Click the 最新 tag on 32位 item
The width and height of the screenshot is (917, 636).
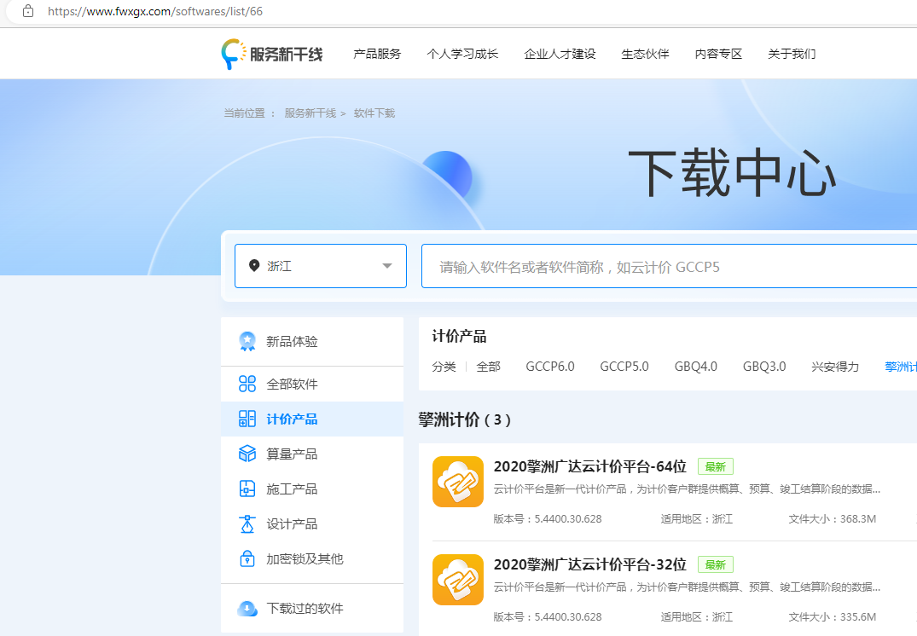pyautogui.click(x=715, y=564)
